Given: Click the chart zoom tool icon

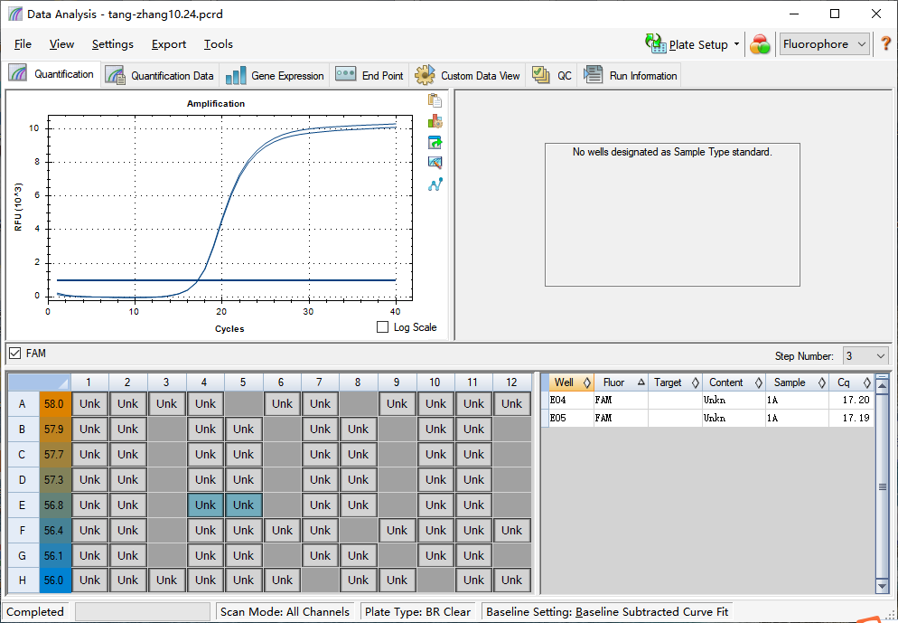Looking at the screenshot, I should coord(435,163).
